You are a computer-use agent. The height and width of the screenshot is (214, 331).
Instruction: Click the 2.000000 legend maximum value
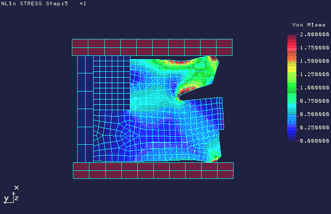313,35
